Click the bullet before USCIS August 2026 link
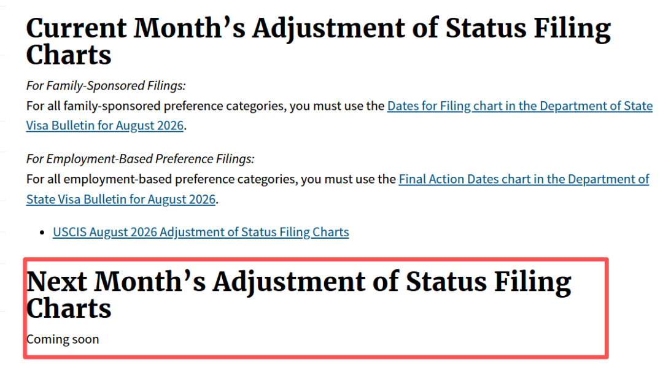 [42, 233]
